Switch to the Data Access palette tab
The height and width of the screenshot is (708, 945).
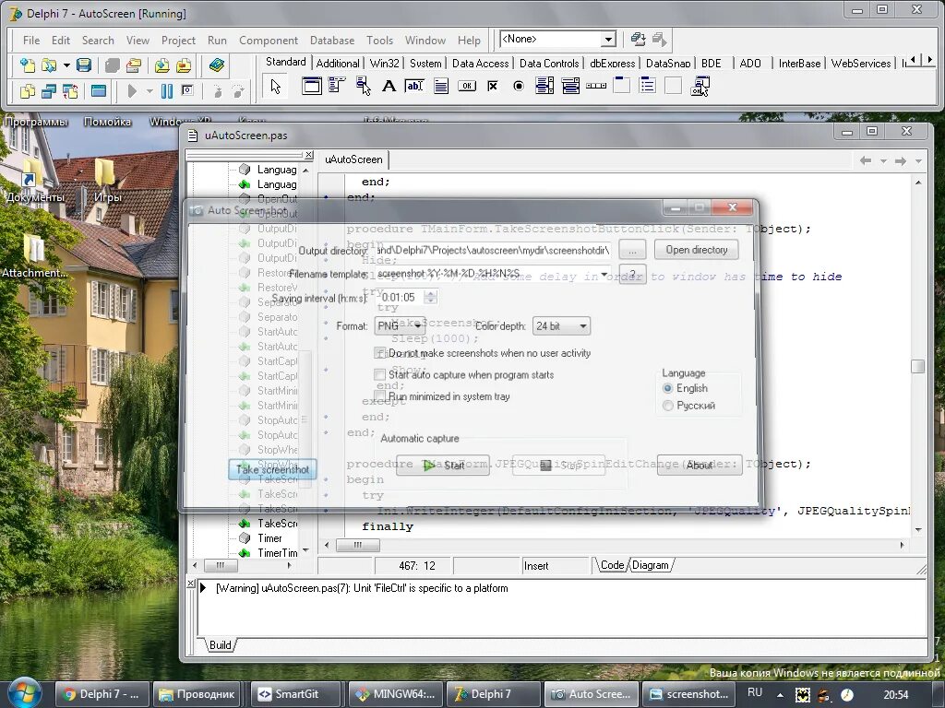(480, 64)
